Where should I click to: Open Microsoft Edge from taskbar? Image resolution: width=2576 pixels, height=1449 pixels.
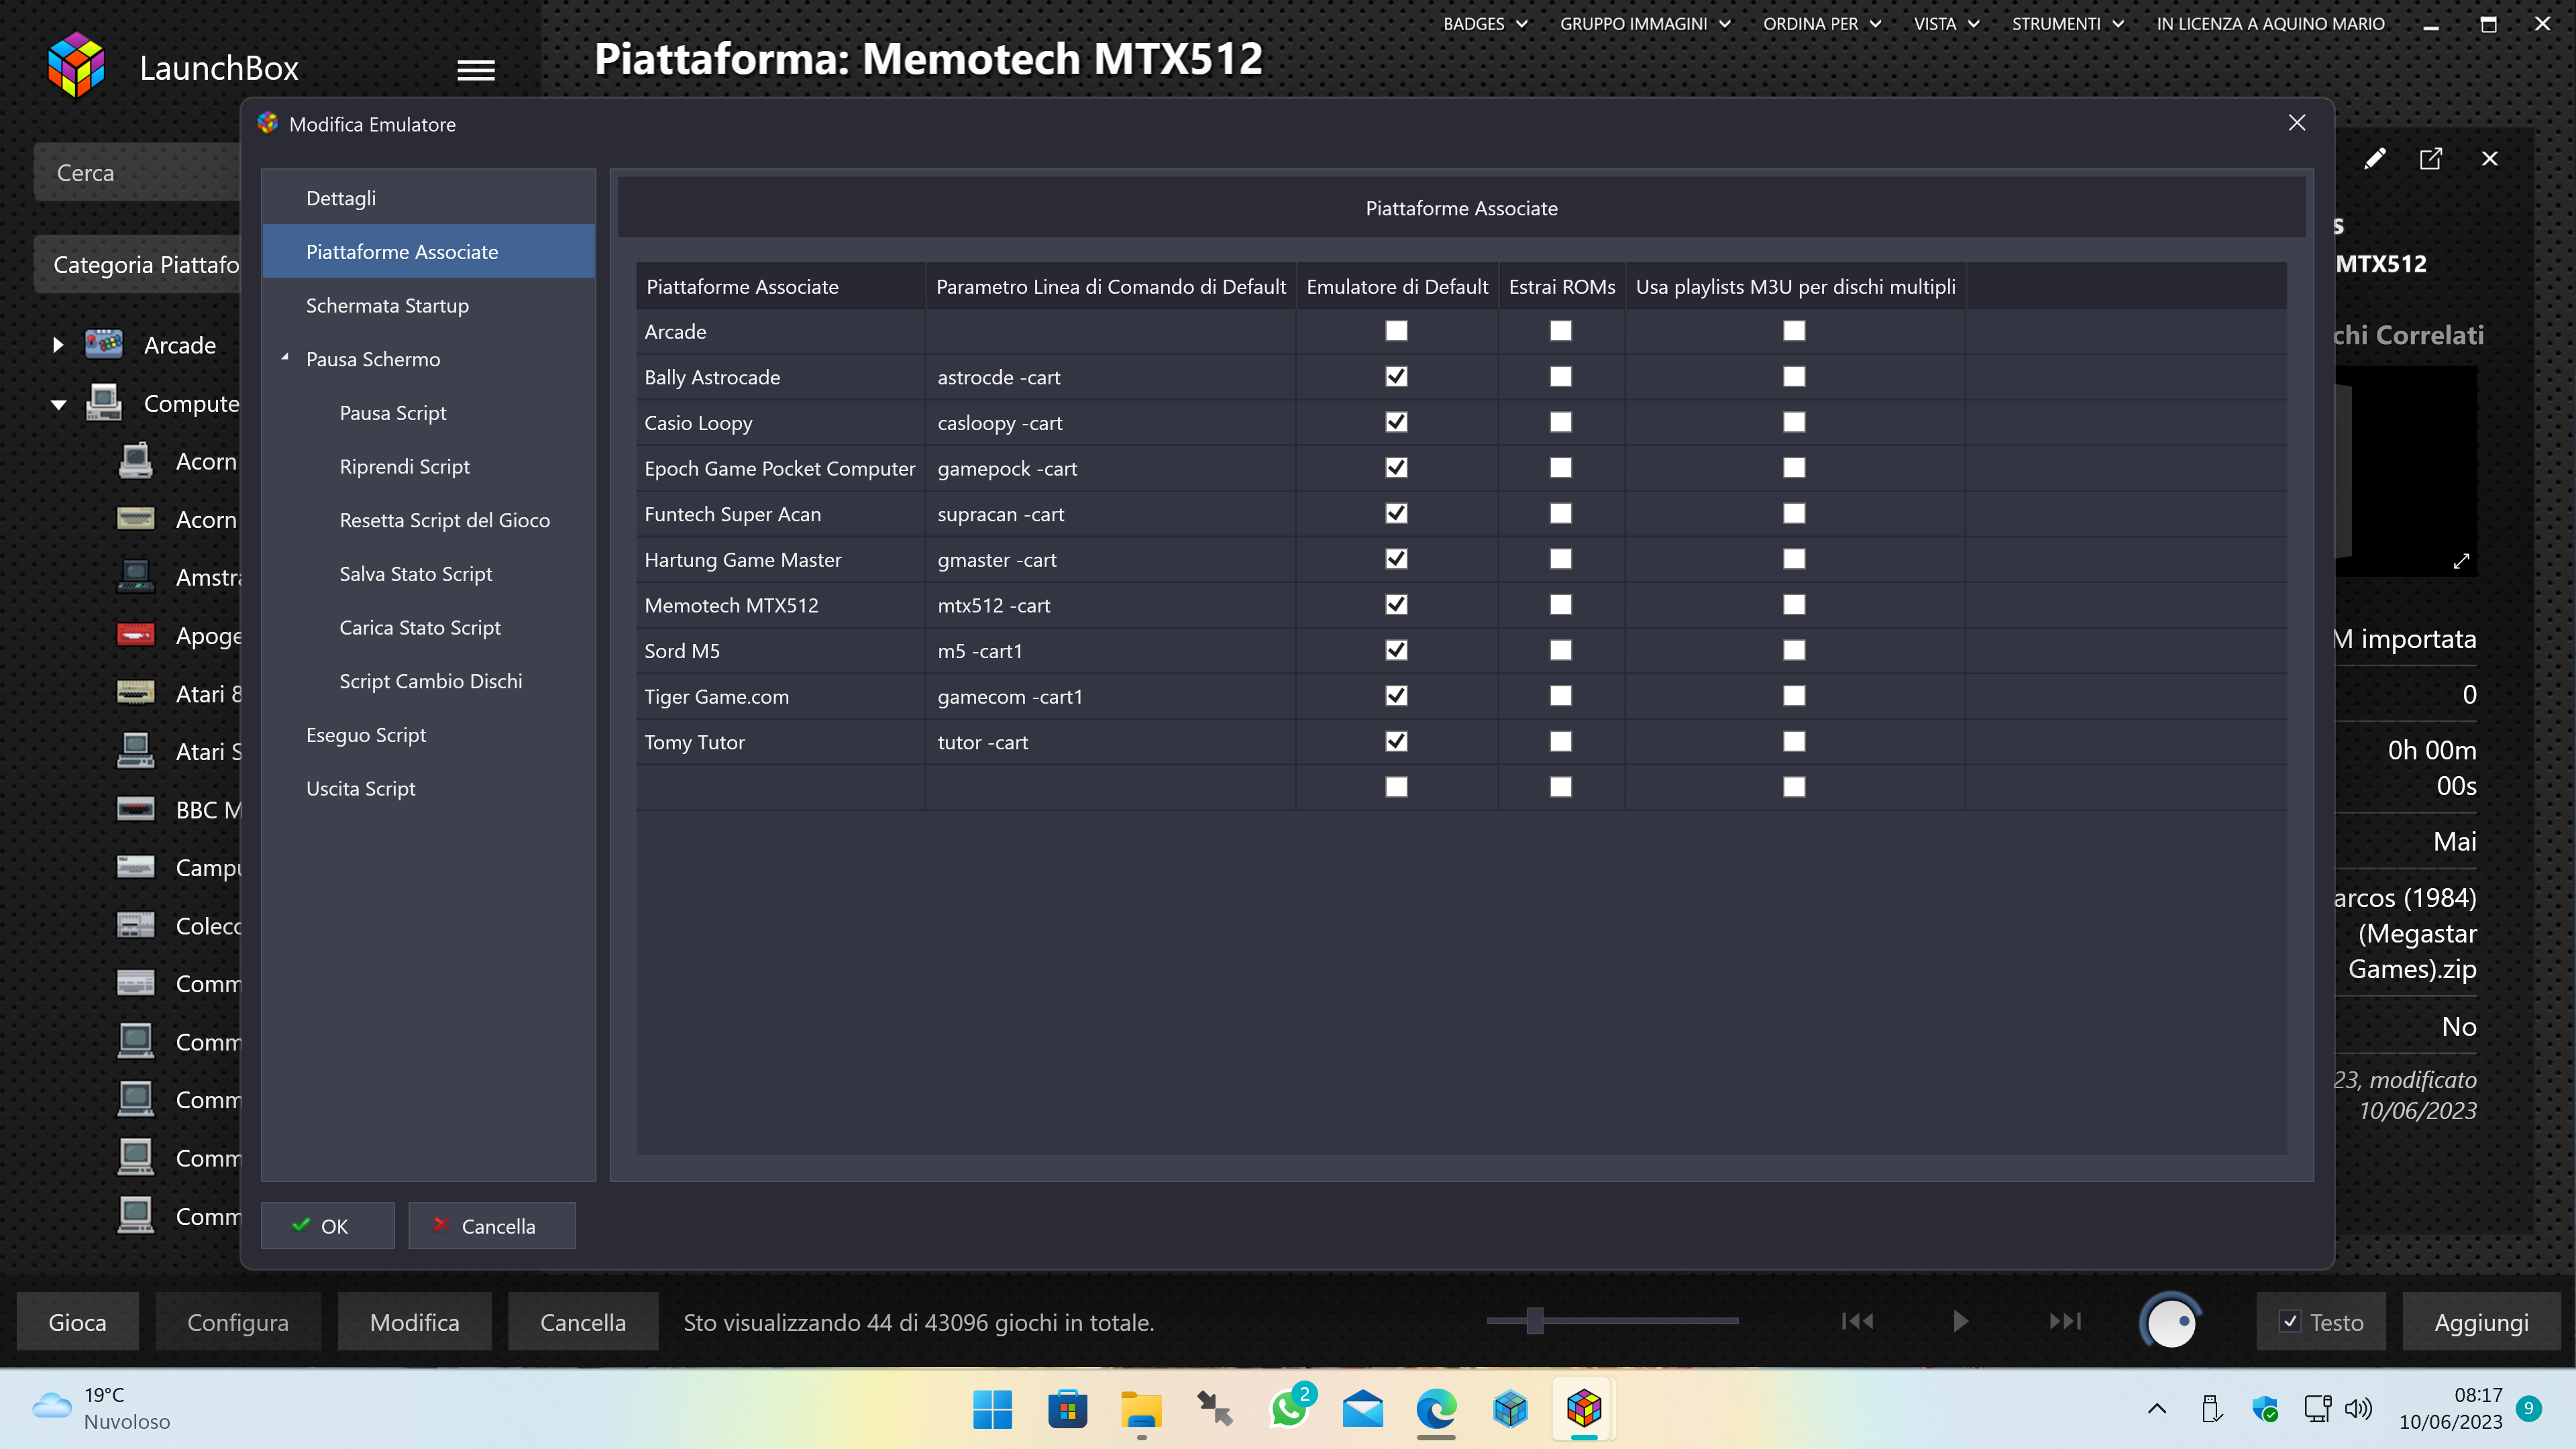1437,1410
